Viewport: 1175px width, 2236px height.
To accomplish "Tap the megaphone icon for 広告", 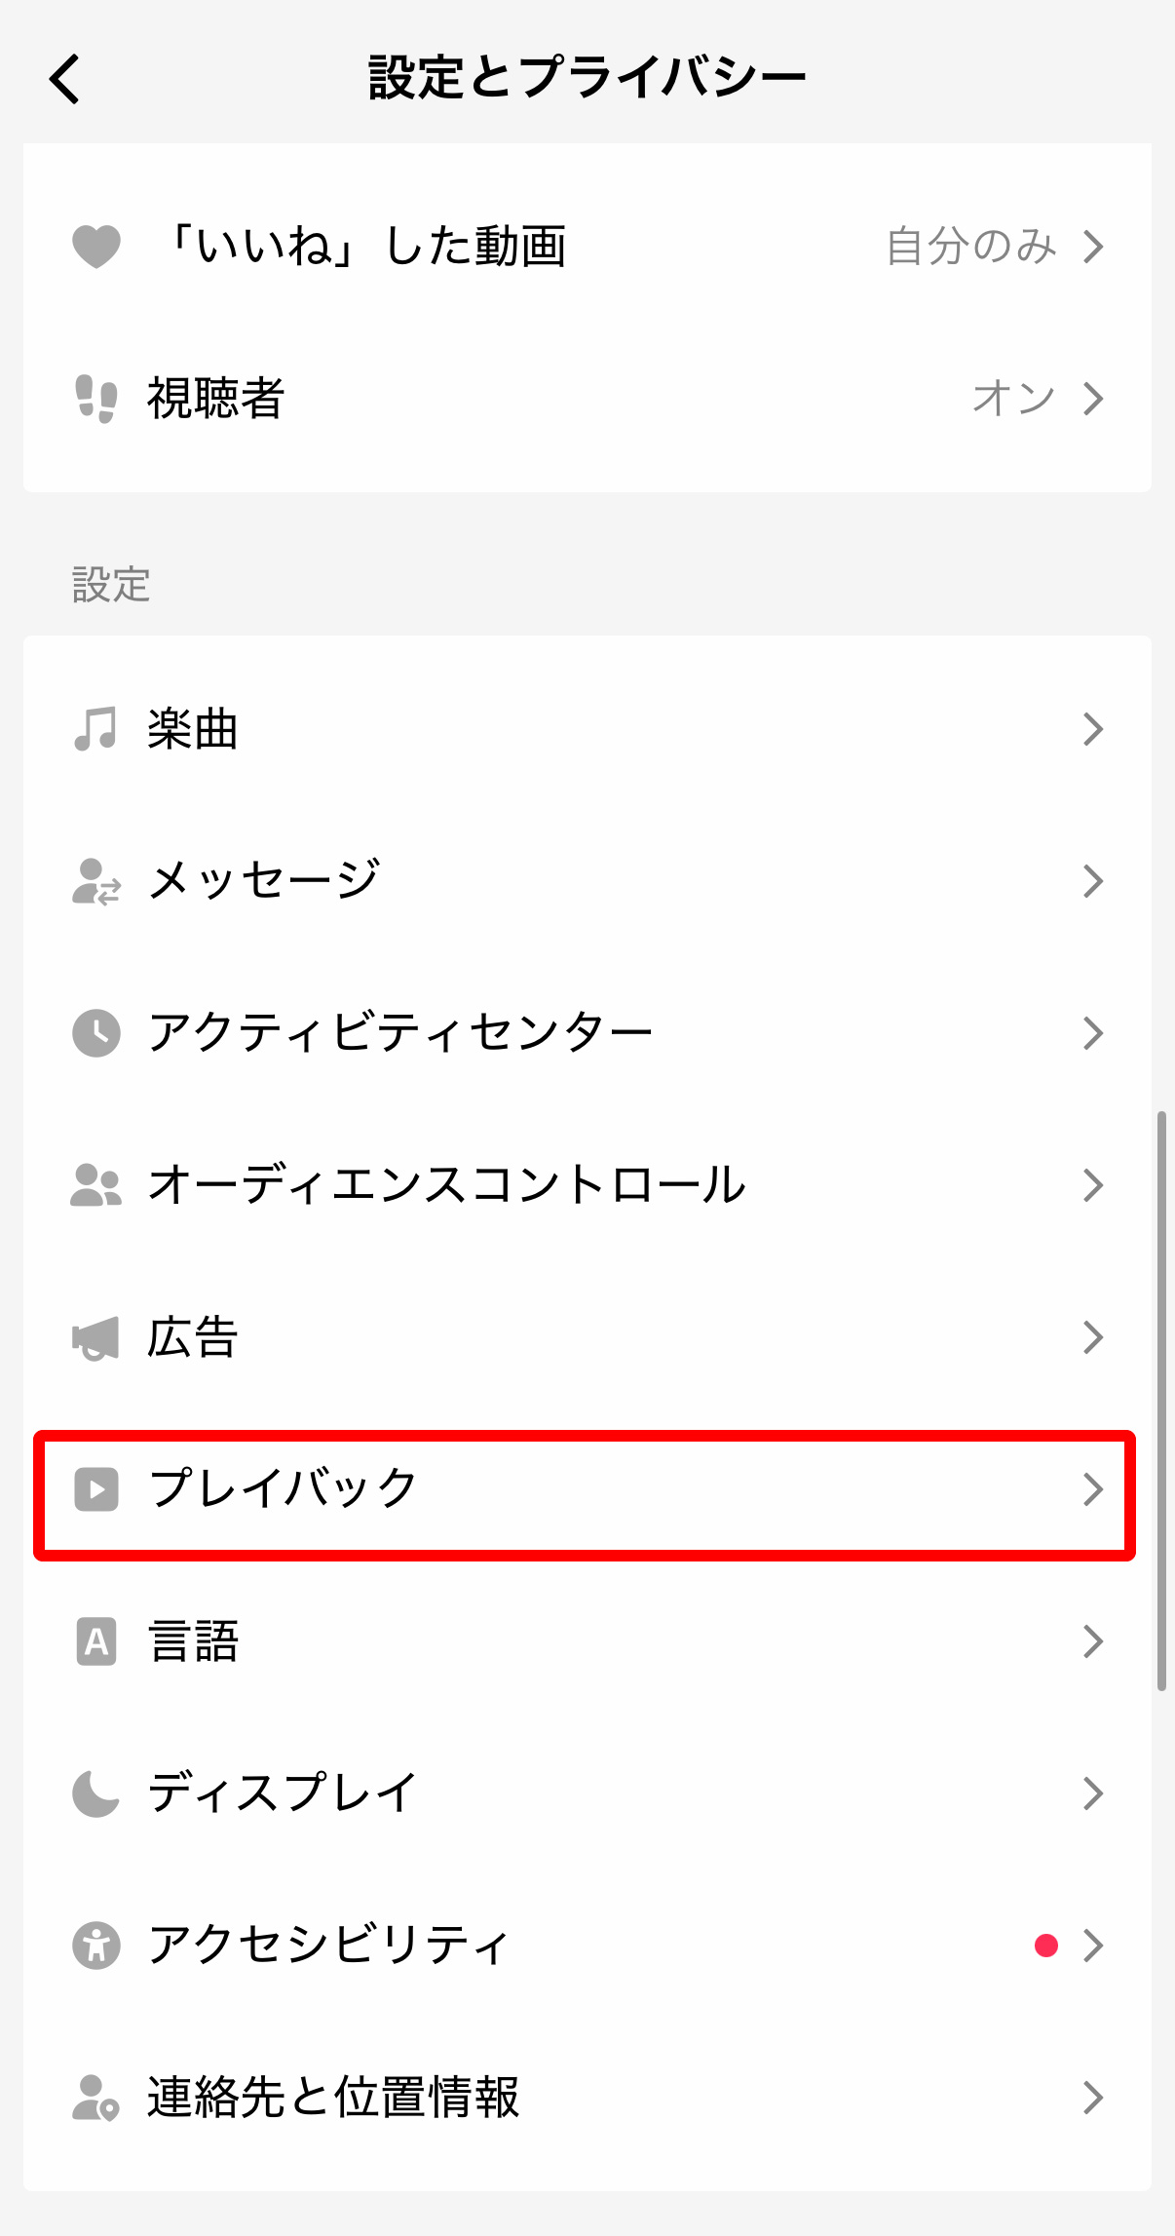I will (x=96, y=1337).
